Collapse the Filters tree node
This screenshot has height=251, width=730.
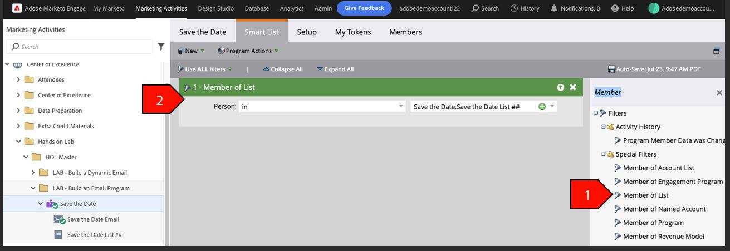pos(596,113)
